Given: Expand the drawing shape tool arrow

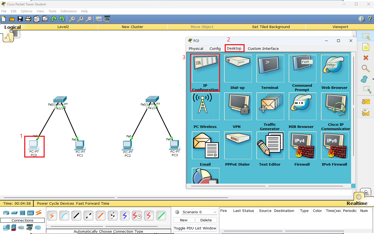Looking at the screenshot, I should coord(373,79).
